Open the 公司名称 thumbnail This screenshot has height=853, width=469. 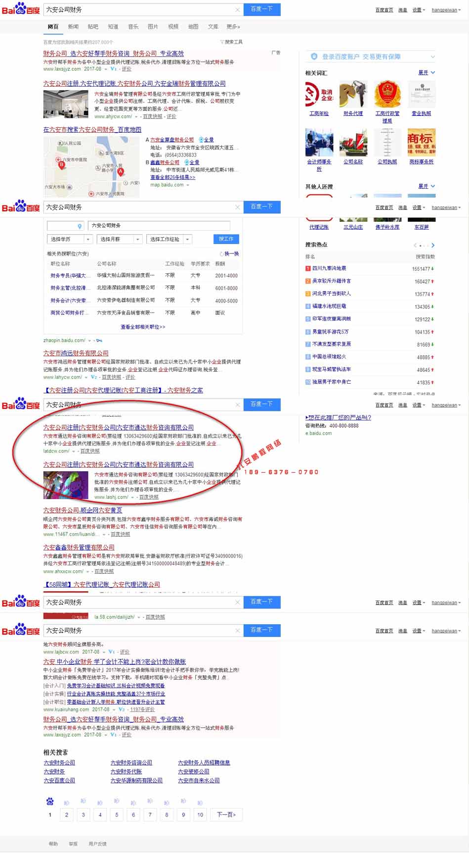coord(353,143)
